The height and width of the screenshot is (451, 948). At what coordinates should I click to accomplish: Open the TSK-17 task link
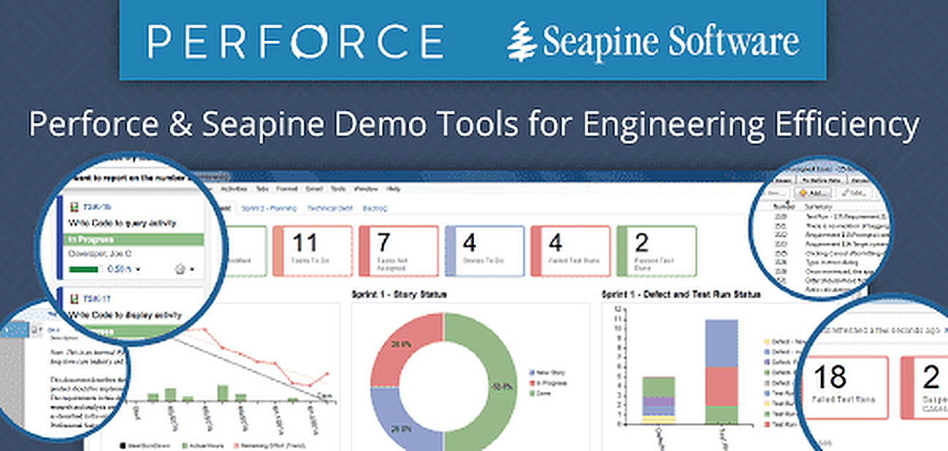[96, 299]
